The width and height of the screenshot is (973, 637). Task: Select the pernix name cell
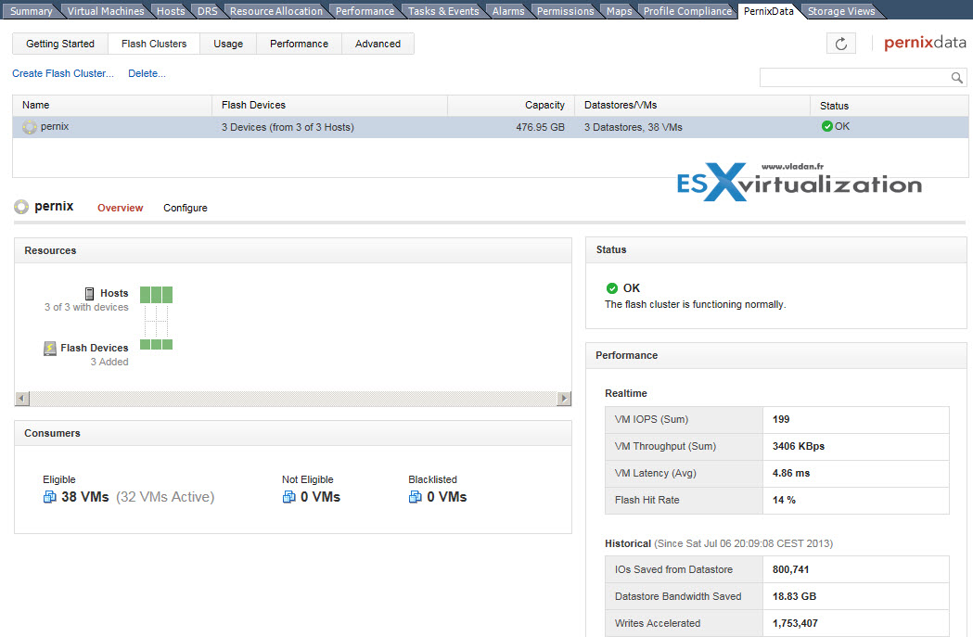pos(55,126)
